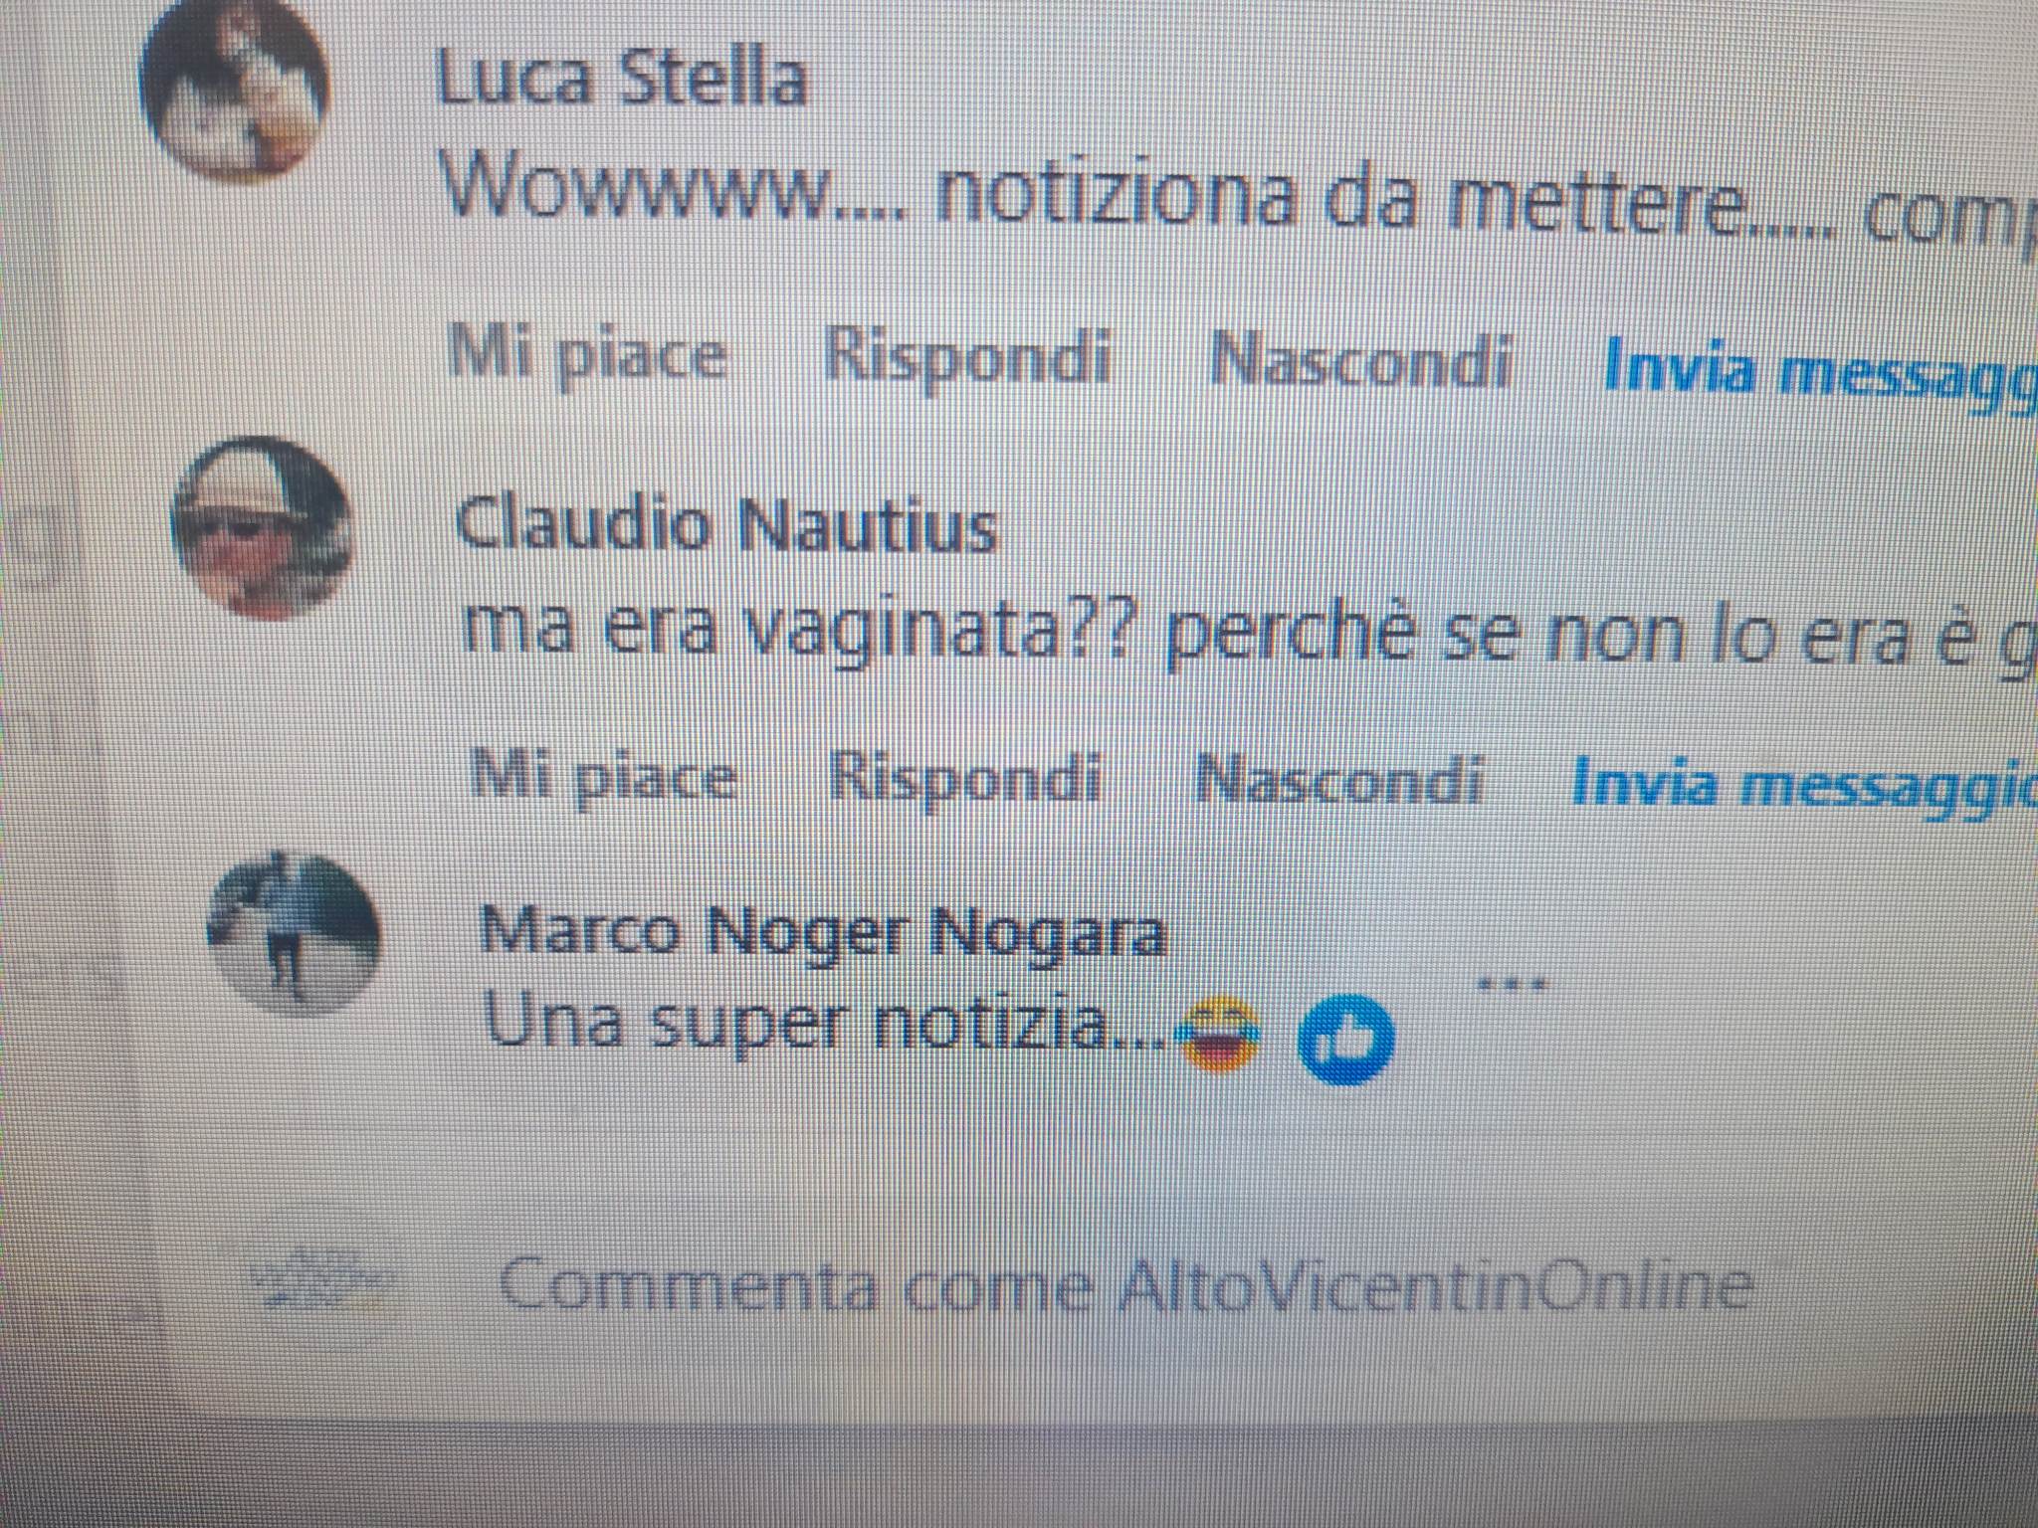
Task: Click Nascondi under Claudio Nautius's comment
Action: (1338, 780)
